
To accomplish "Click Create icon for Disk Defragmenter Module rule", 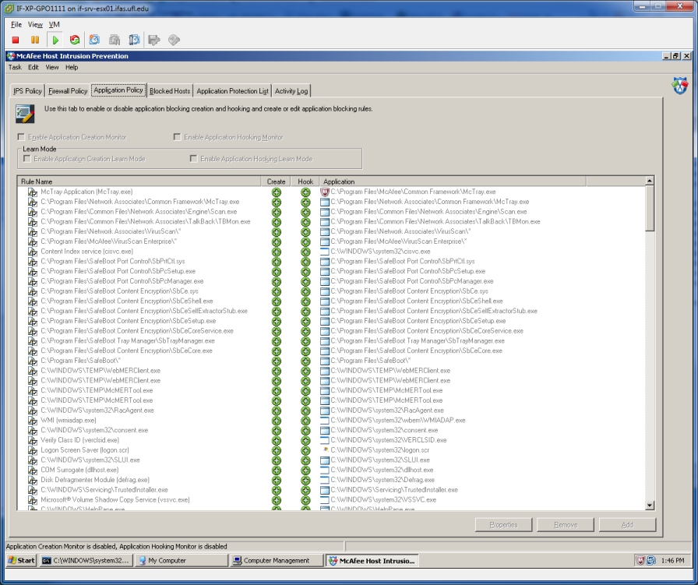I will (x=277, y=481).
